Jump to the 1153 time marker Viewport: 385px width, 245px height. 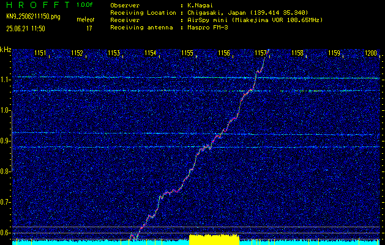pos(114,53)
